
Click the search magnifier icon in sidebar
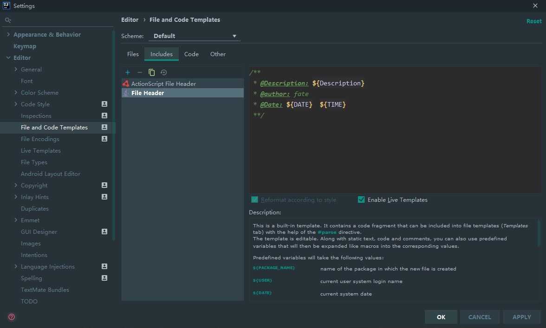tap(8, 20)
